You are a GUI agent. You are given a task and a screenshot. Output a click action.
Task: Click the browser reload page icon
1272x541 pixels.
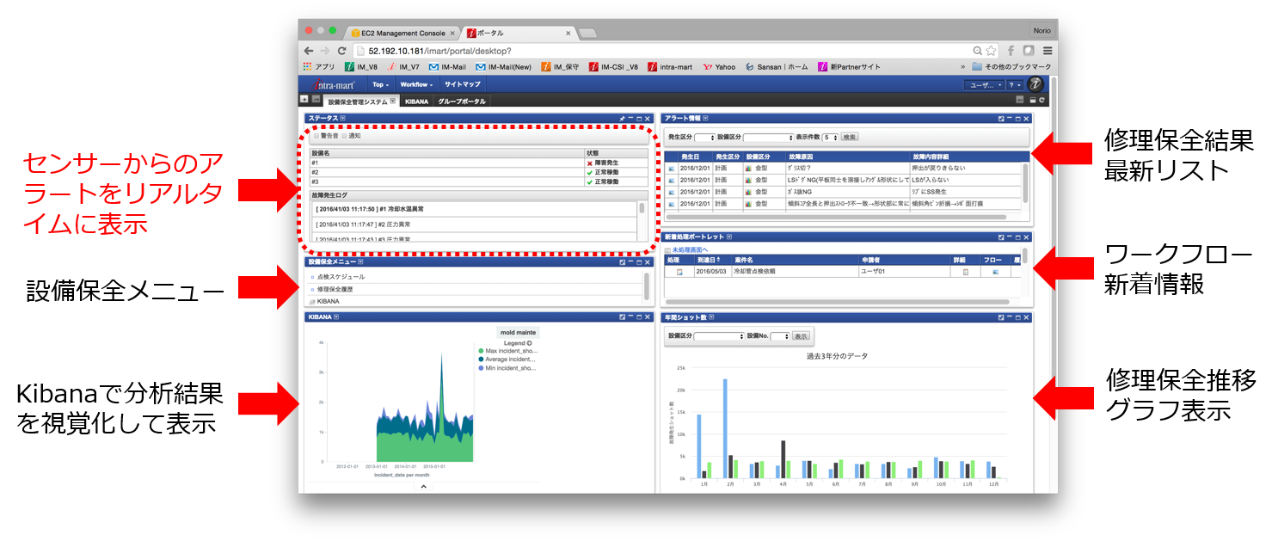(x=341, y=51)
